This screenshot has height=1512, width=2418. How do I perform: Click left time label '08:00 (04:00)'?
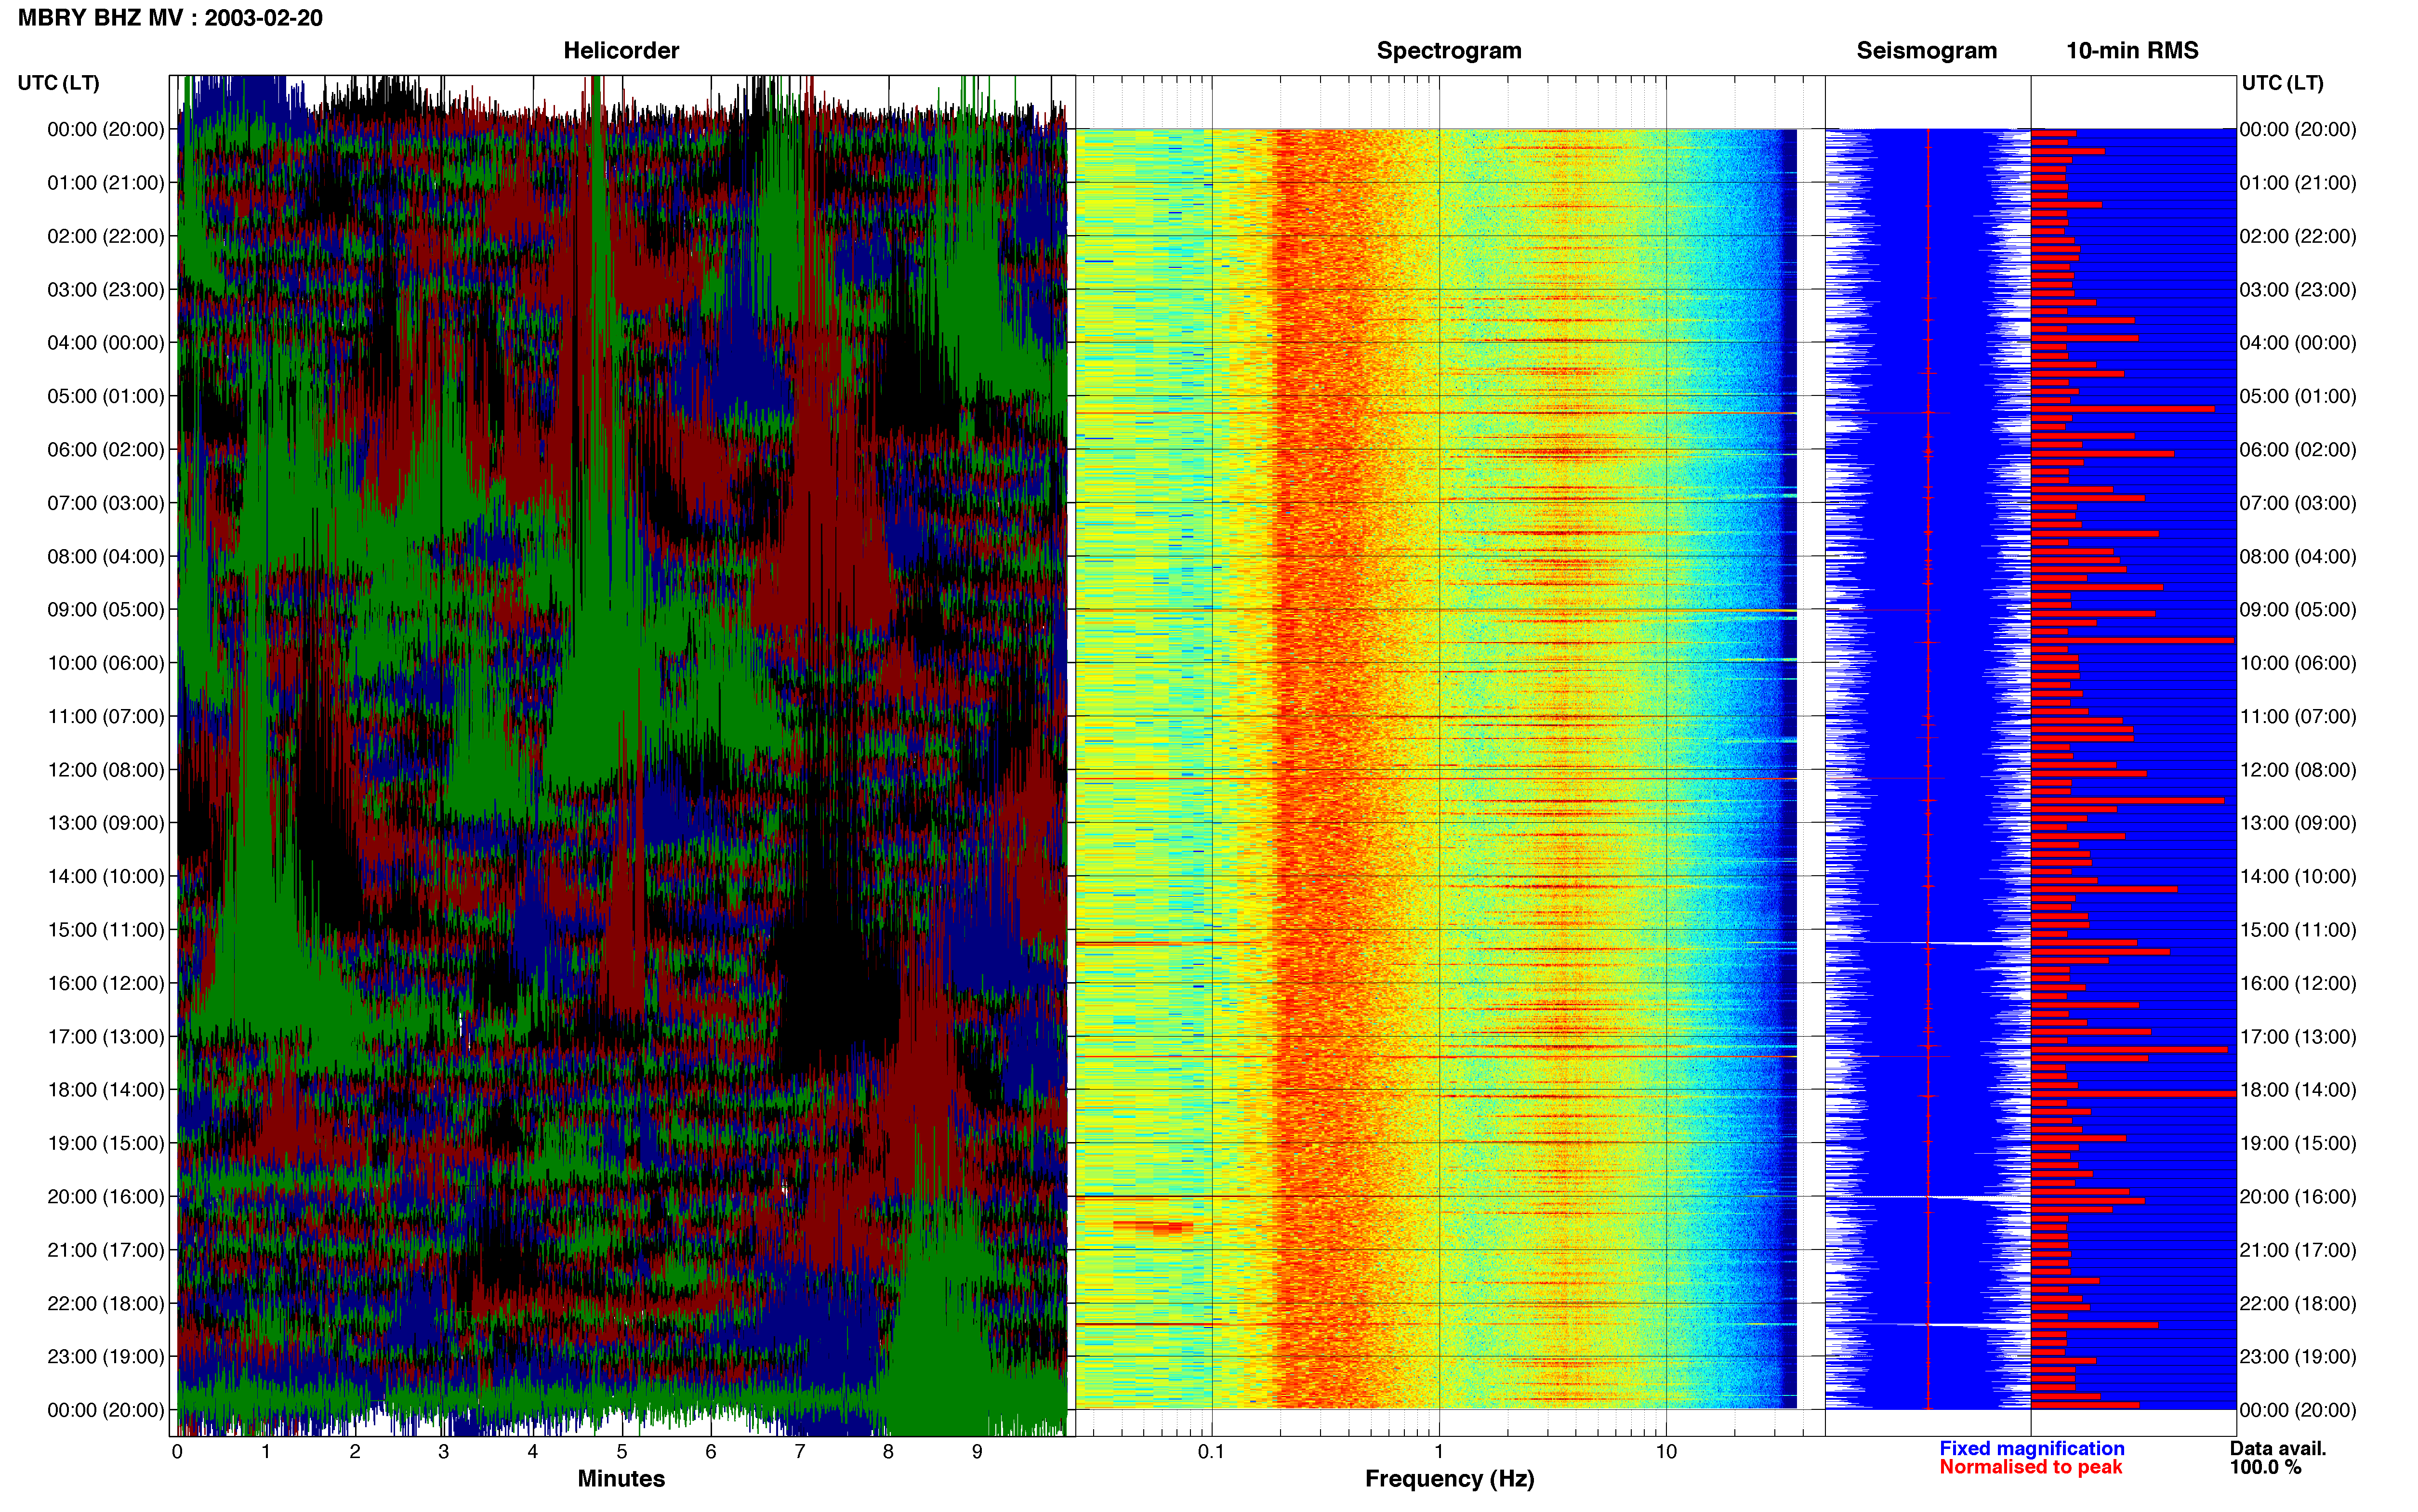pos(106,556)
